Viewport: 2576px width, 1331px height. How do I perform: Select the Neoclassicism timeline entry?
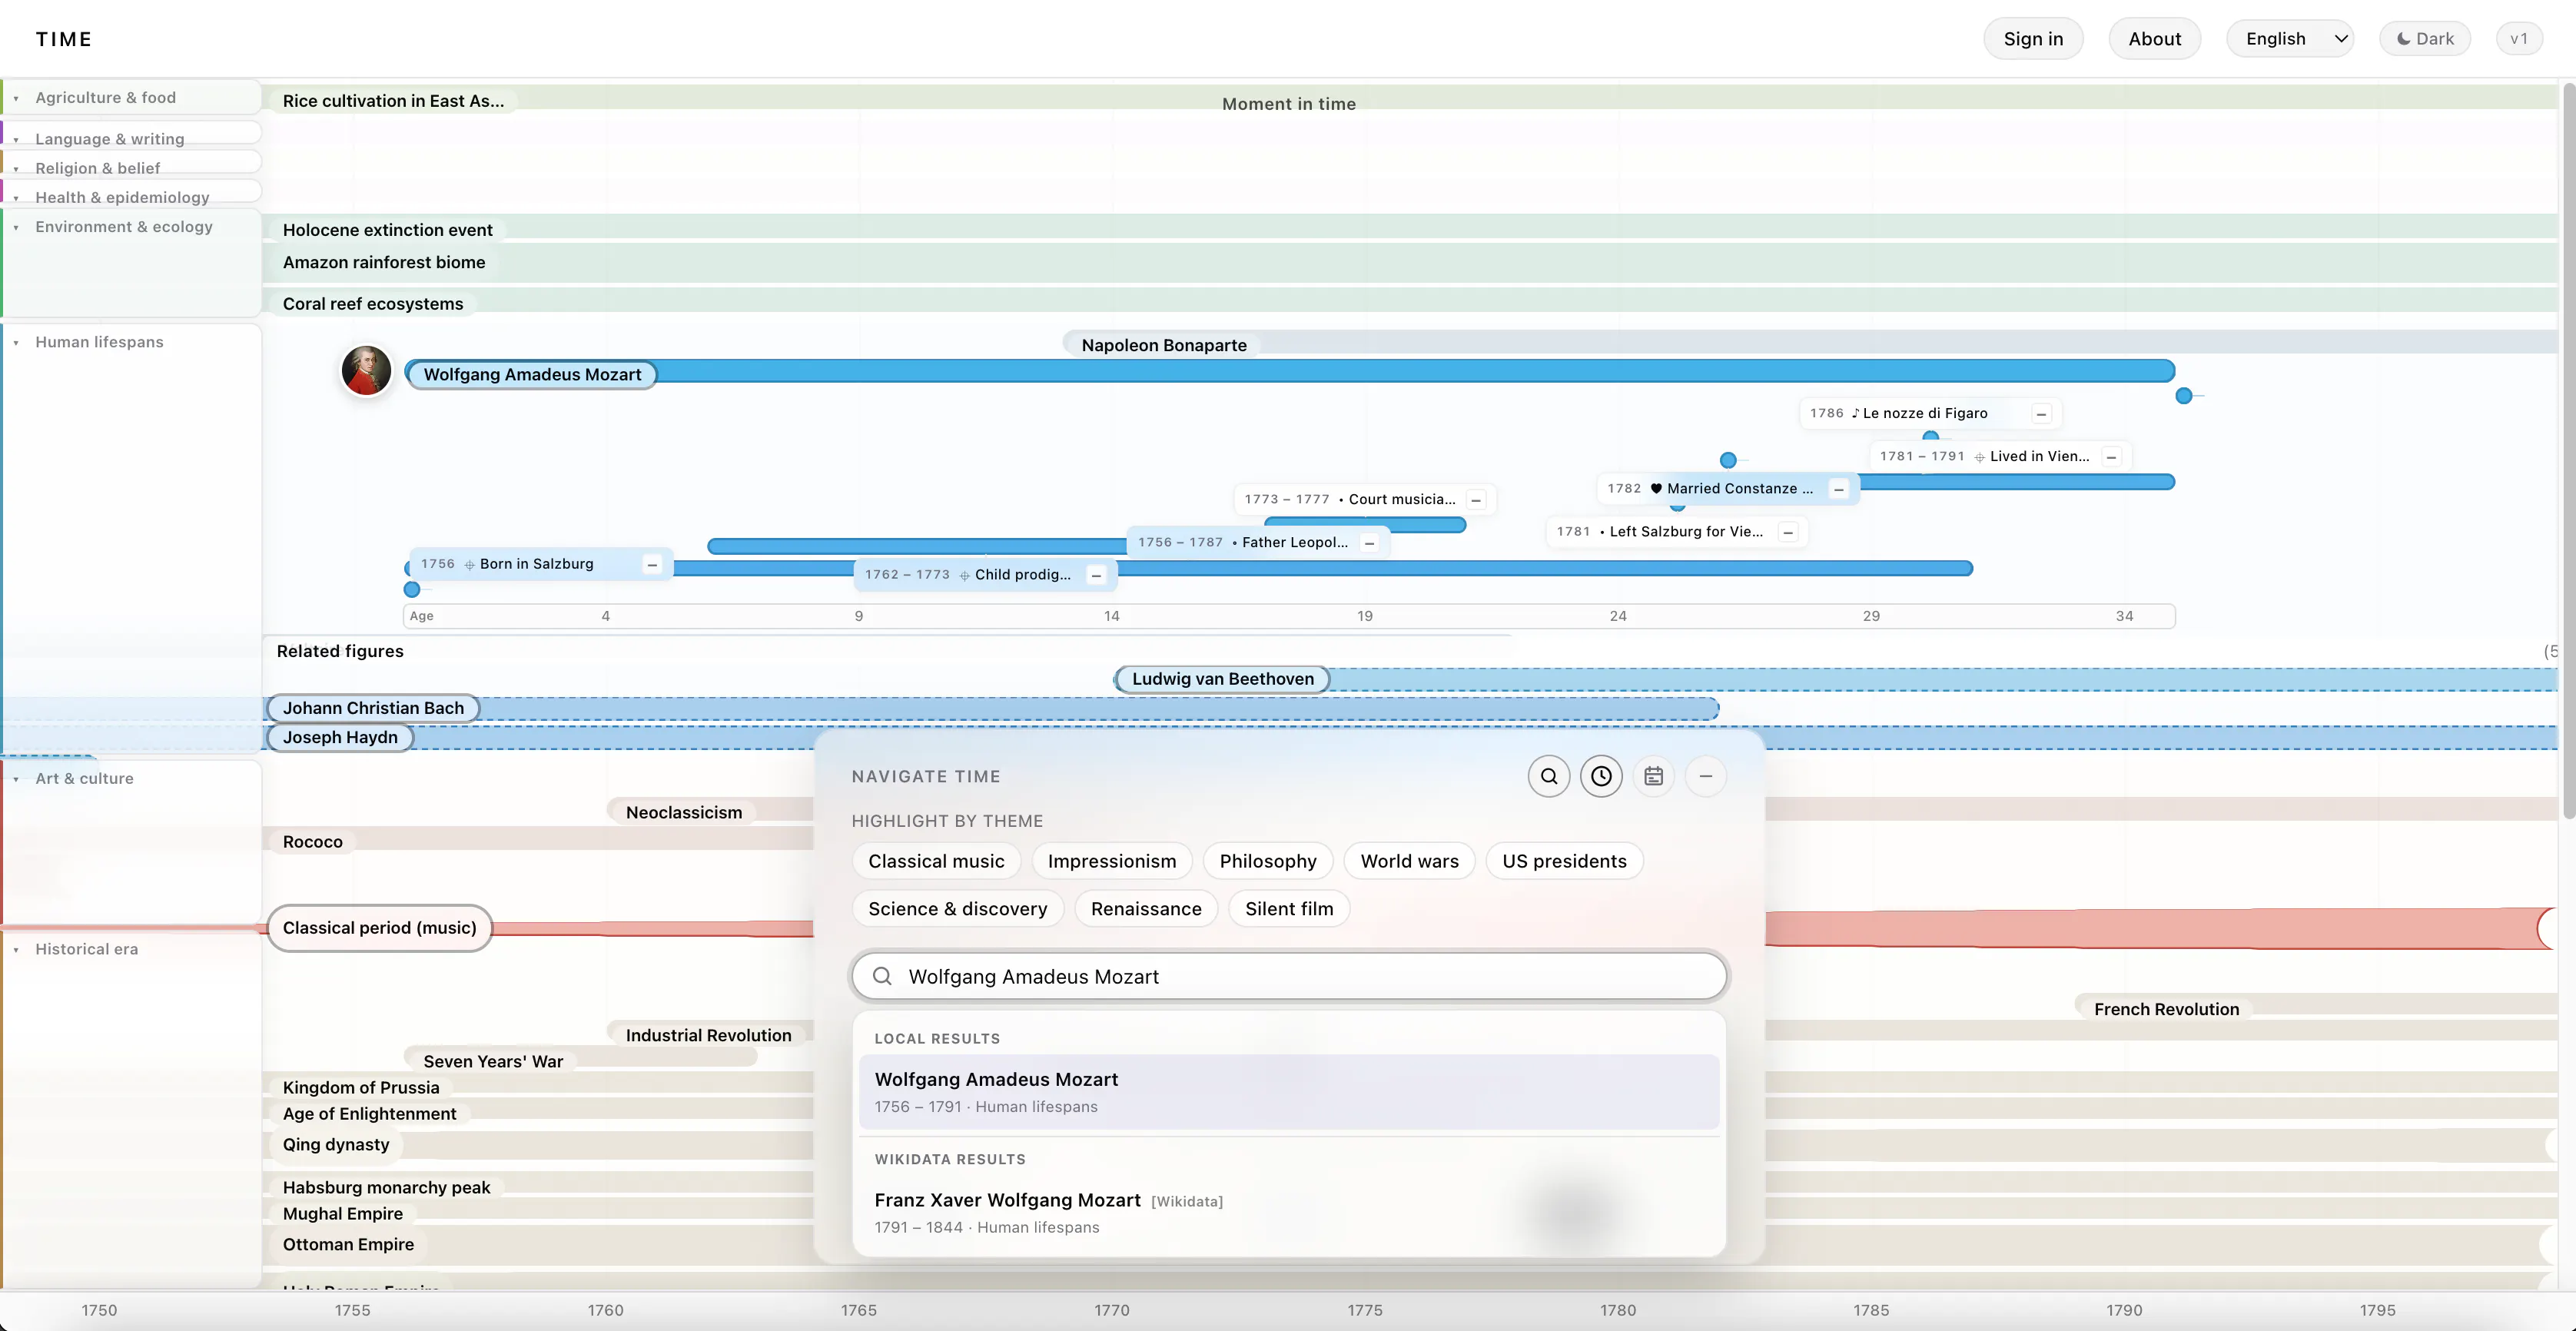tap(684, 812)
